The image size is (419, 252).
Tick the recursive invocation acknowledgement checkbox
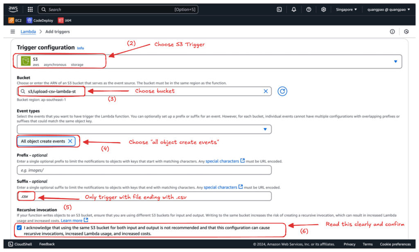(19, 228)
